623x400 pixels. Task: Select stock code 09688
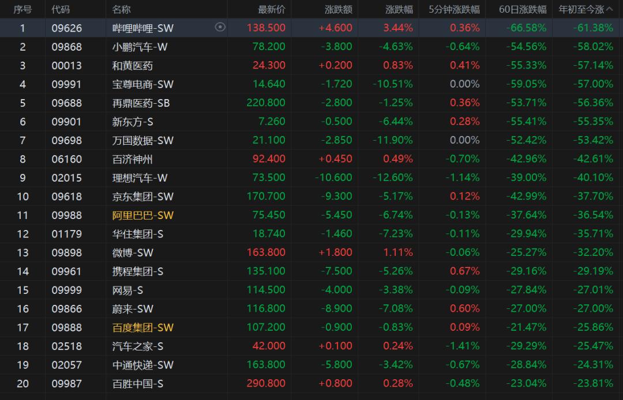point(67,103)
